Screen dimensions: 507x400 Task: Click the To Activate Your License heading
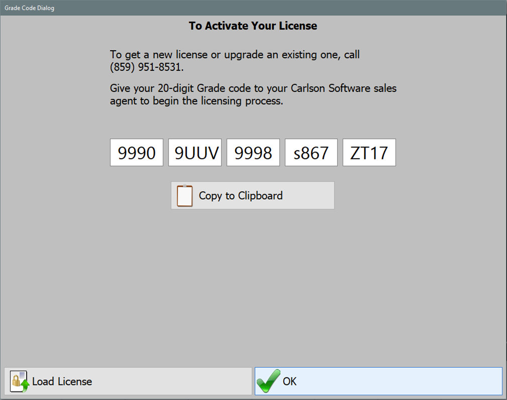tap(253, 26)
